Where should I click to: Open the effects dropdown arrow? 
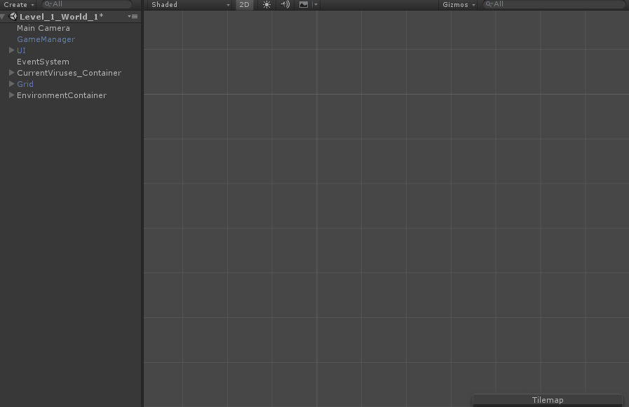pos(316,5)
